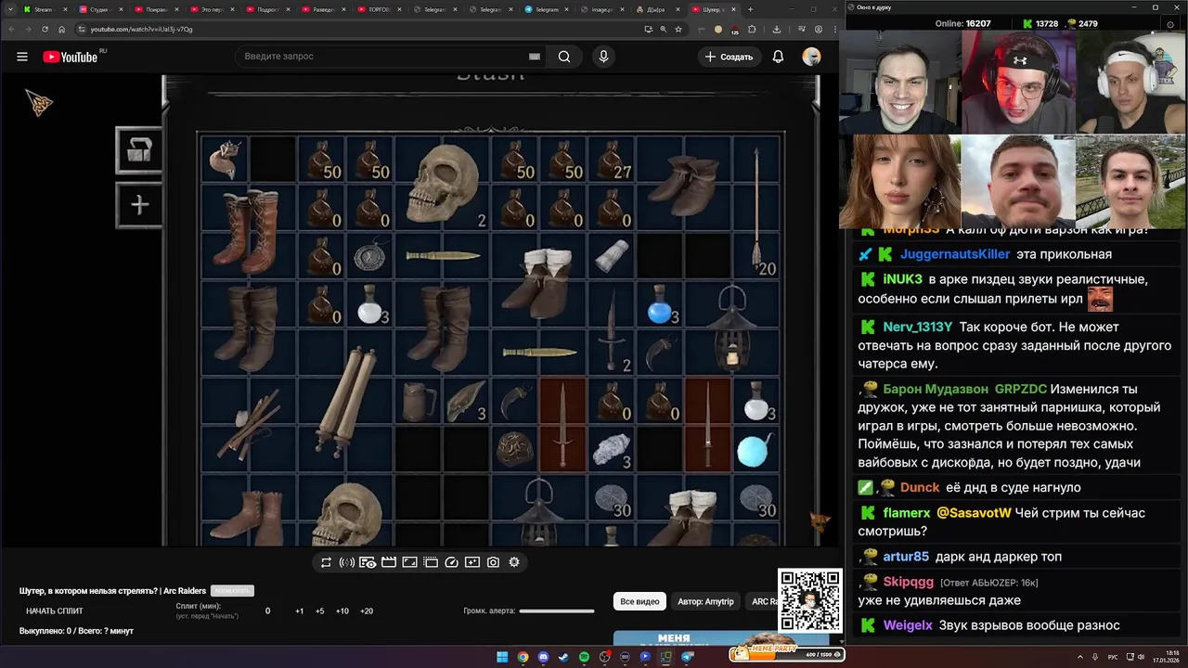
Task: Switch to the Разведен browser tab
Action: (324, 9)
